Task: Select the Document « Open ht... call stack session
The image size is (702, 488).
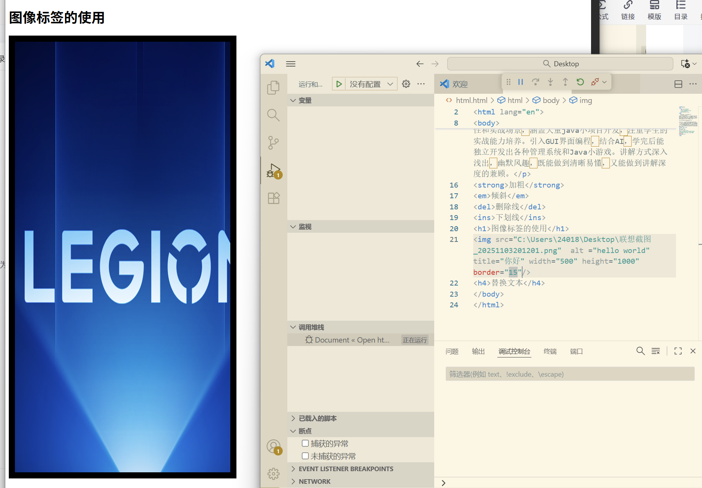Action: [x=361, y=340]
